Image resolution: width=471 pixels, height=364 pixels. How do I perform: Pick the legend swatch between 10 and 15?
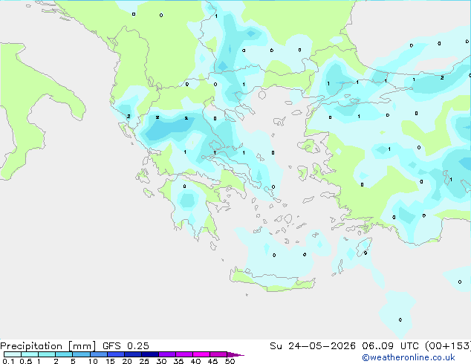pyautogui.click(x=99, y=354)
